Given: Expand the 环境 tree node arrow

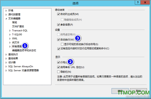Looking at the screenshot, I should pos(6,11).
